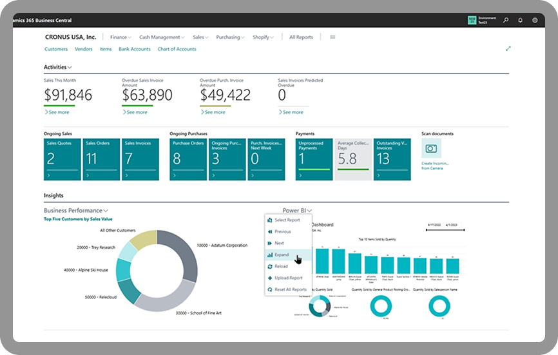Choose Reset All Reports menu entry
558x355 pixels.
point(289,289)
